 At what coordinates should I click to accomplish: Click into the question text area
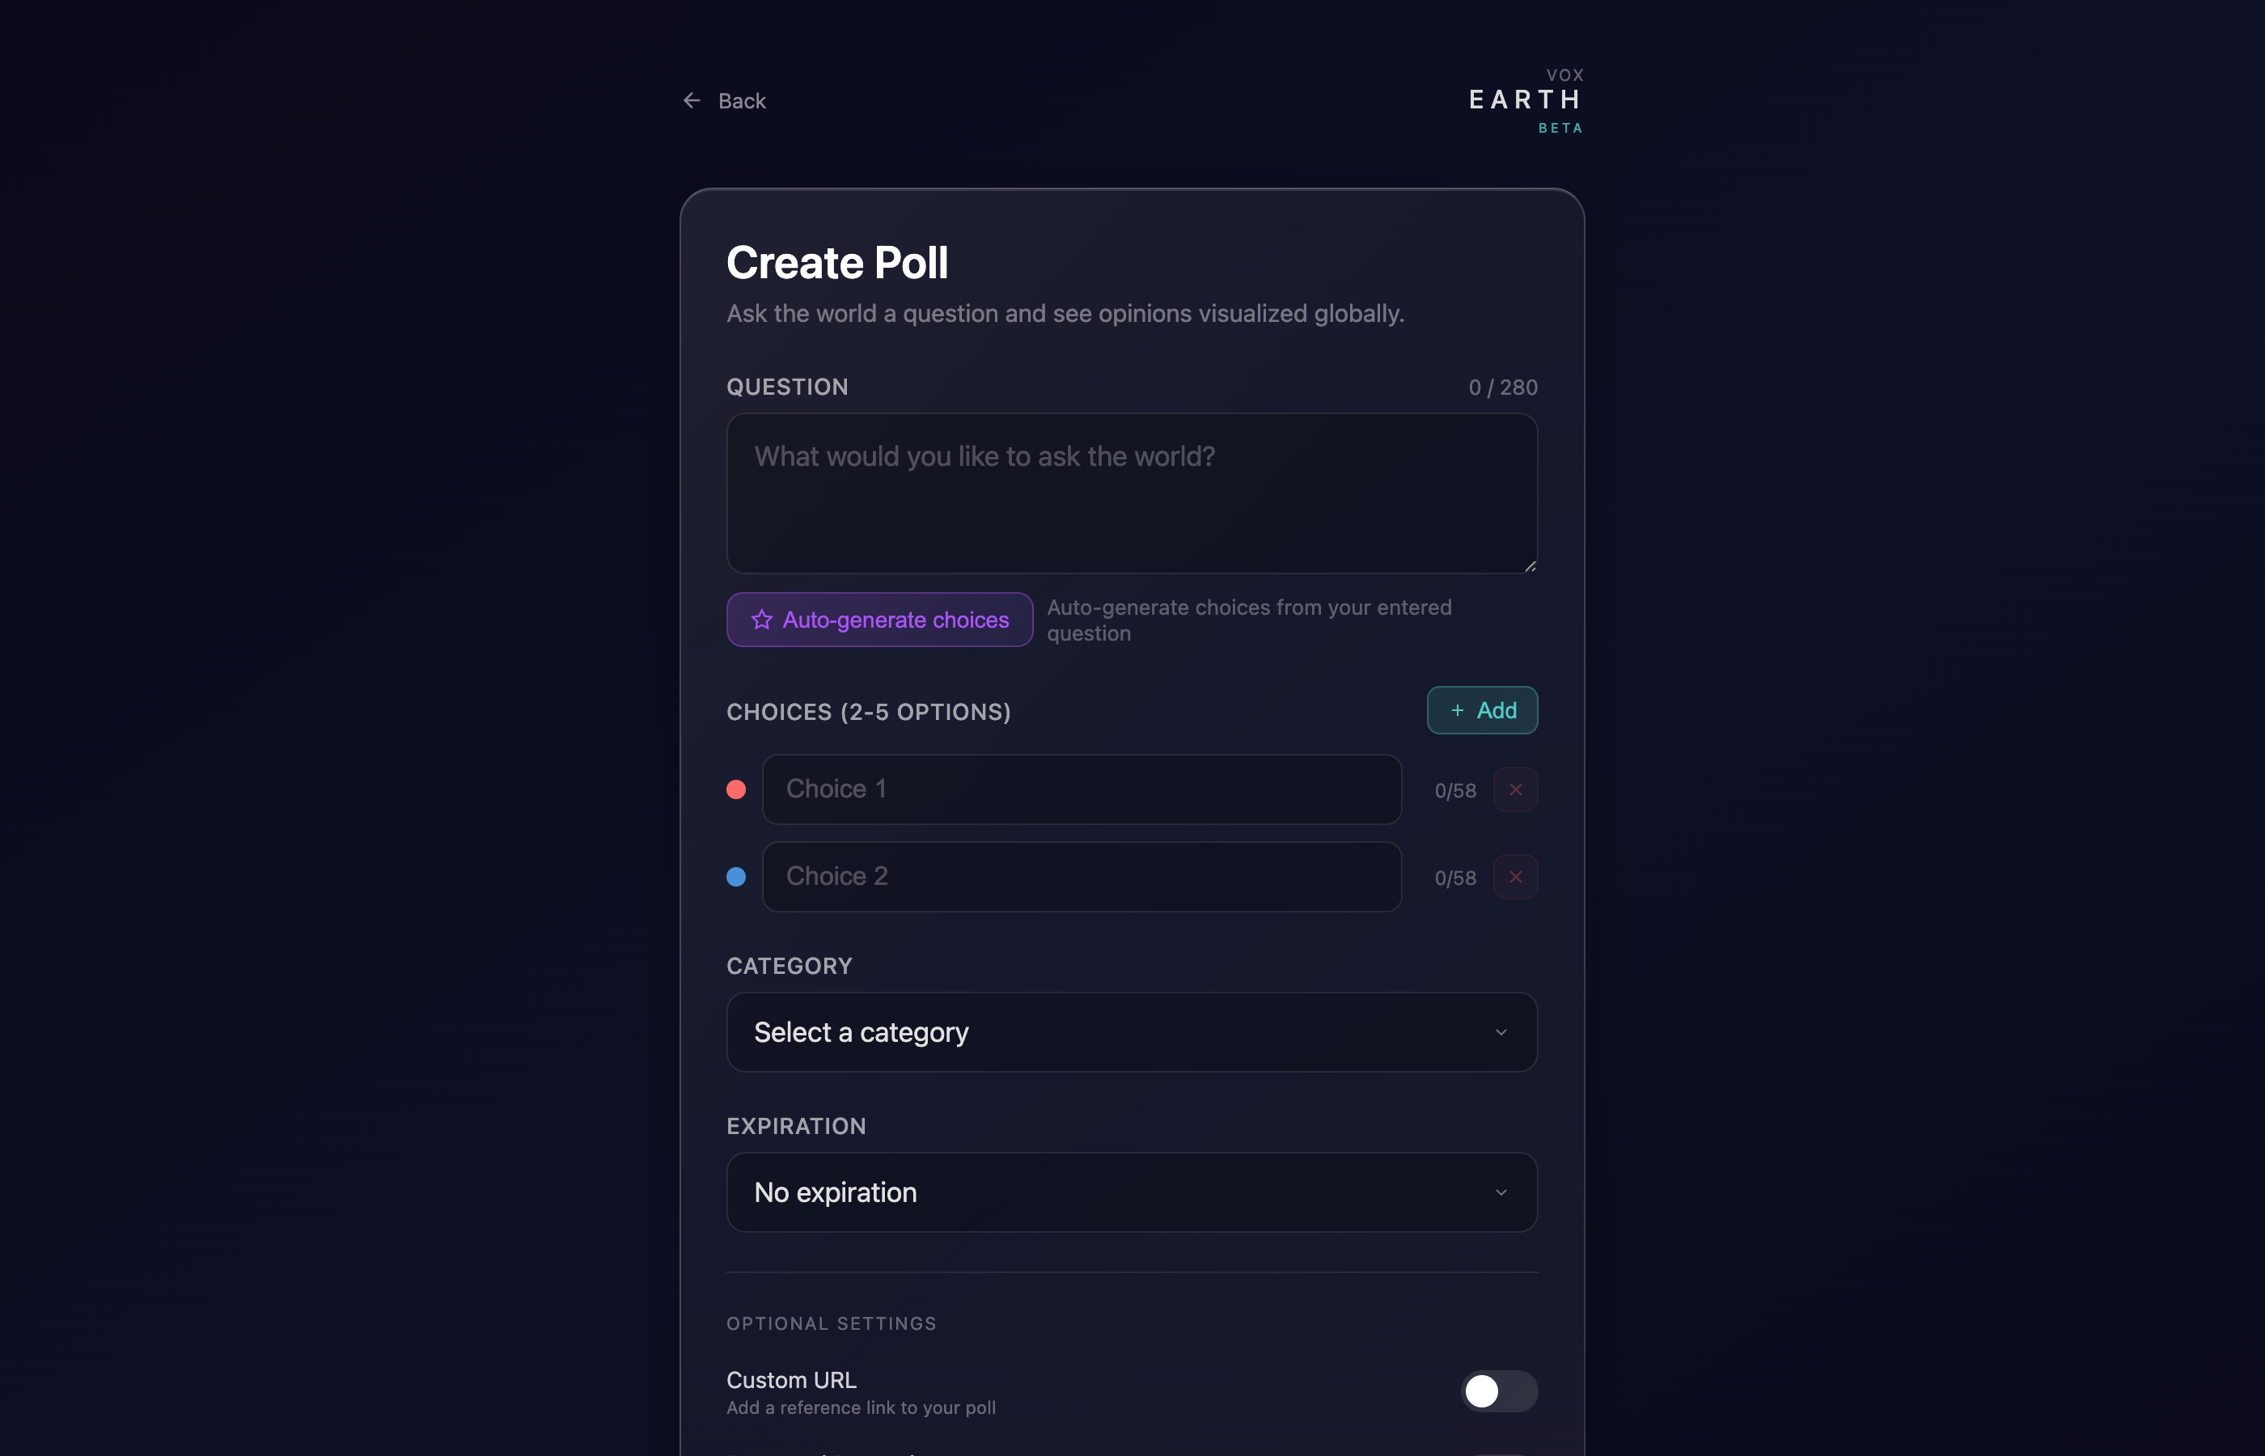(x=1132, y=493)
